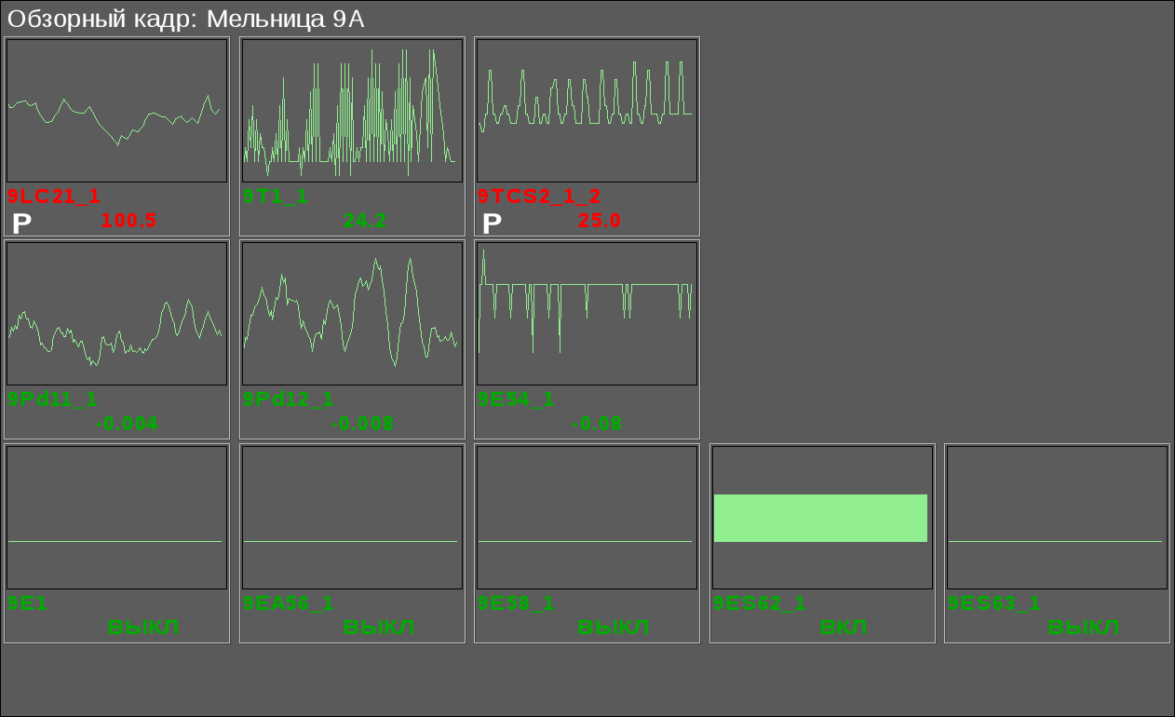
Task: Open the 9LC21_1 trend chart
Action: tap(116, 111)
